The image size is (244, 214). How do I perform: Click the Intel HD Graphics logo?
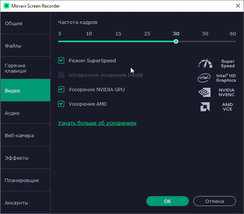pos(204,78)
